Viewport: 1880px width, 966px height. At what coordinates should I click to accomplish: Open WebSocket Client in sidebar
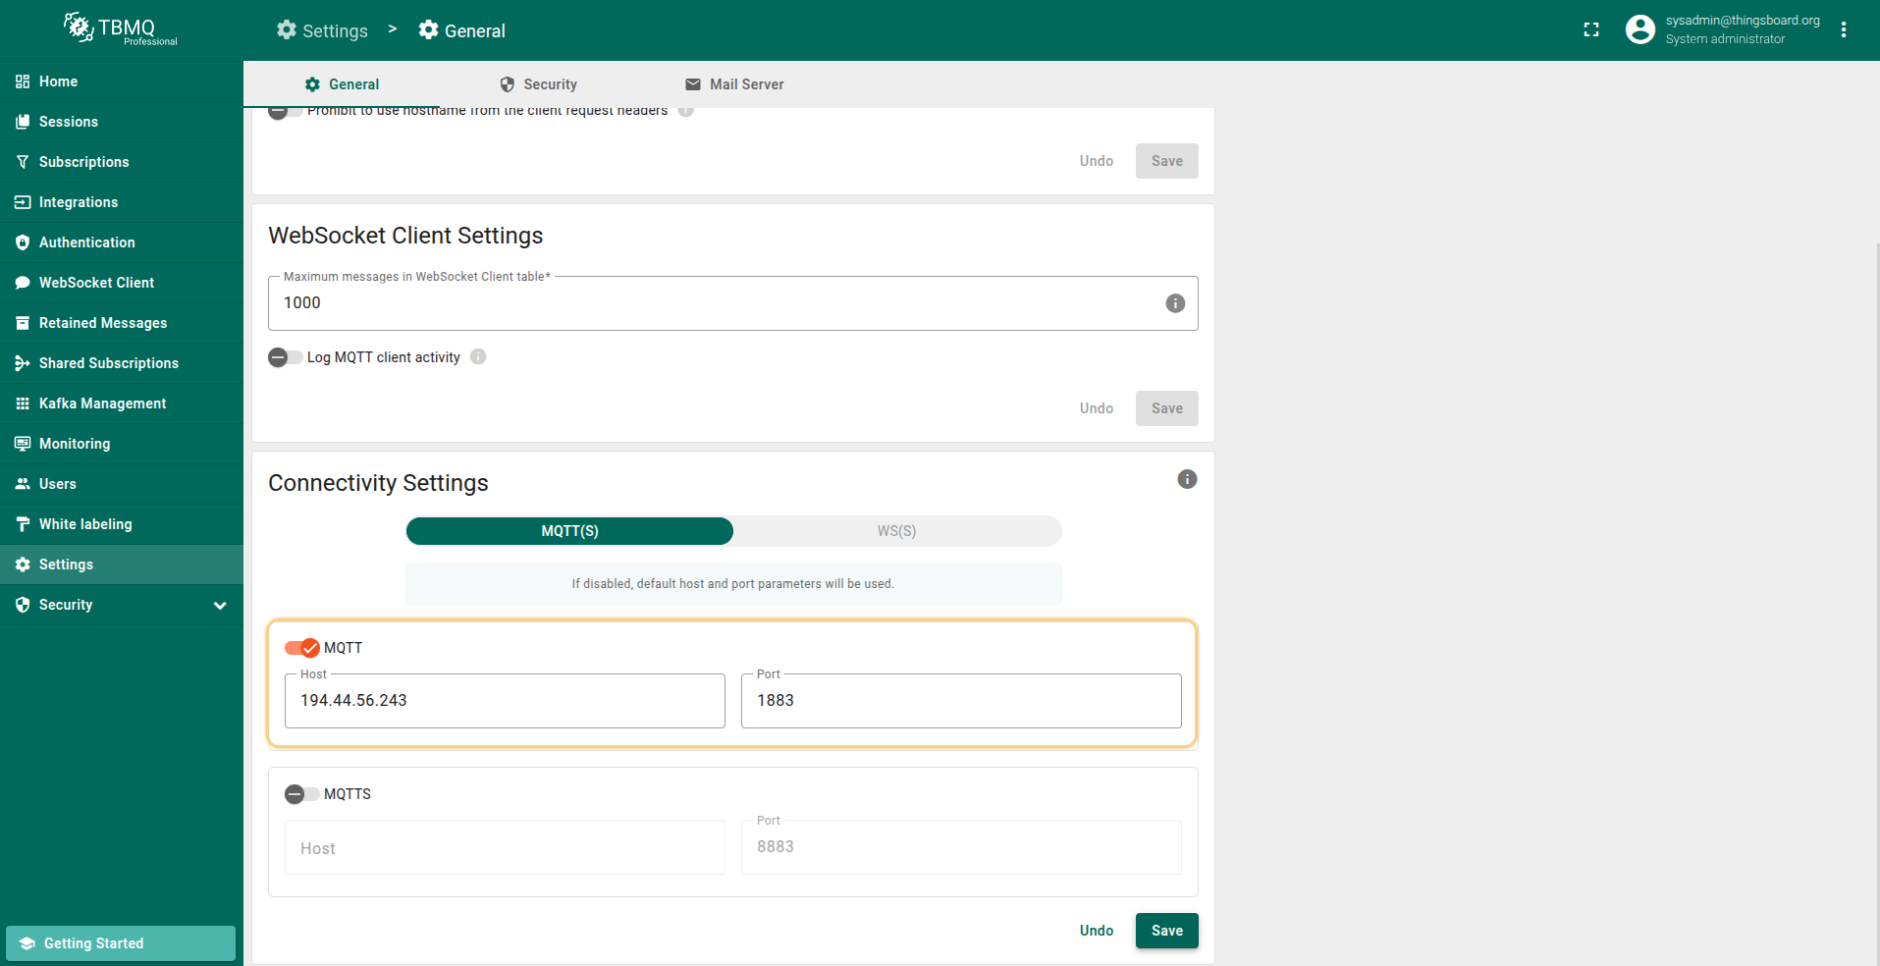pos(96,283)
